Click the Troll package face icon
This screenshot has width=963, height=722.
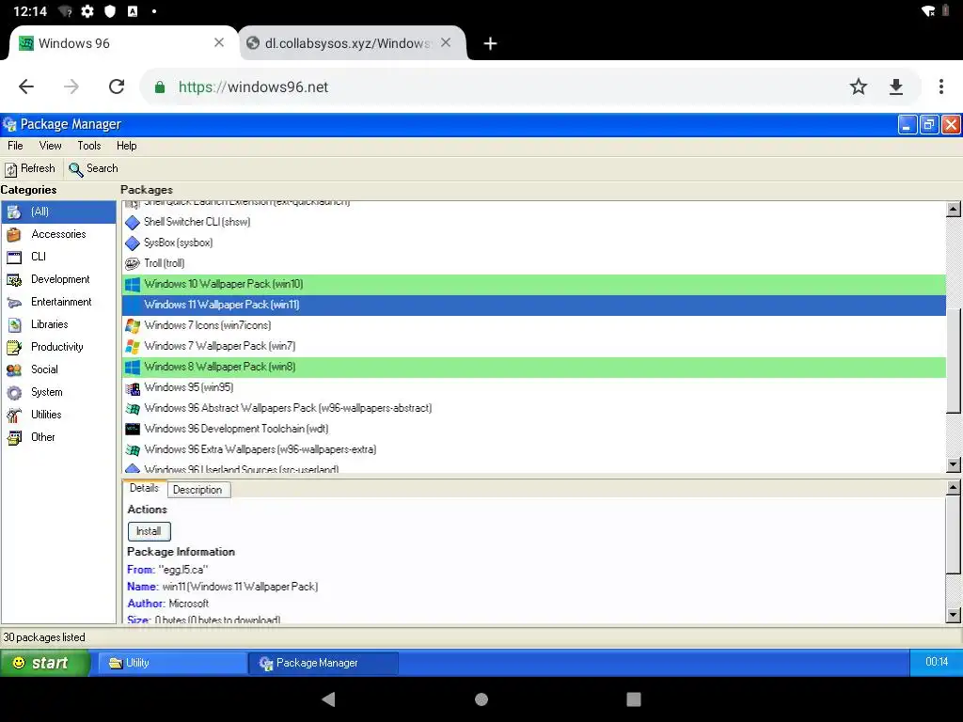pos(132,263)
